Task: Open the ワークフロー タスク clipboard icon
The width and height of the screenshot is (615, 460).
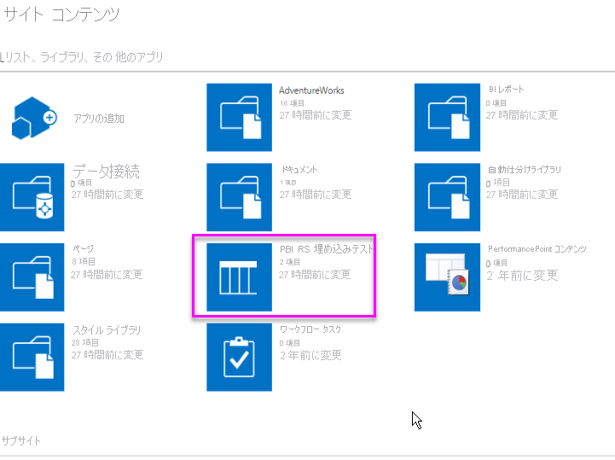Action: tap(239, 358)
